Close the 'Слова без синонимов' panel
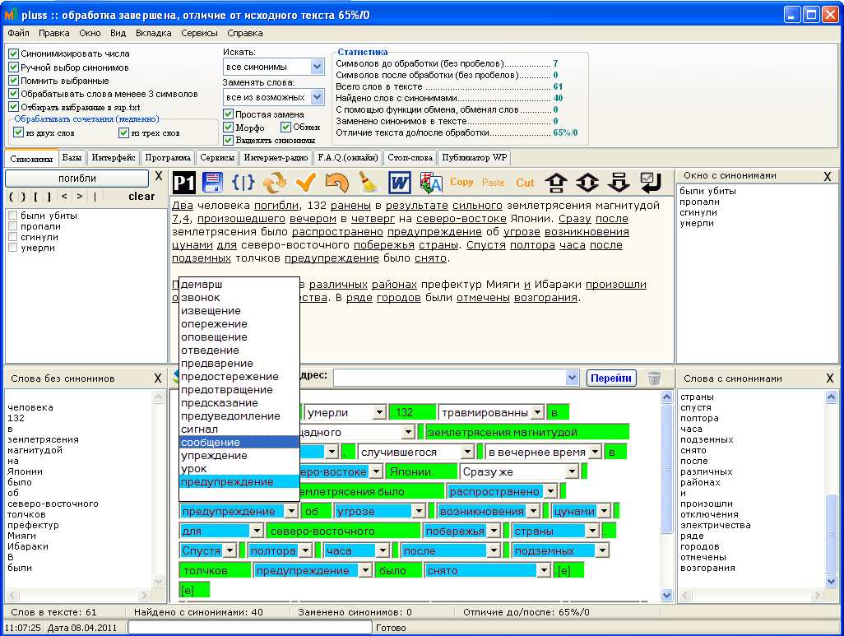Viewport: 844px width, 636px height. click(158, 378)
